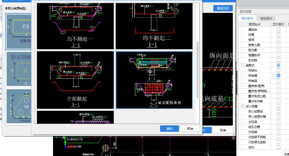This screenshot has height=156, width=289.
Task: Select the 螺旋板 row label
Action: 252,30
